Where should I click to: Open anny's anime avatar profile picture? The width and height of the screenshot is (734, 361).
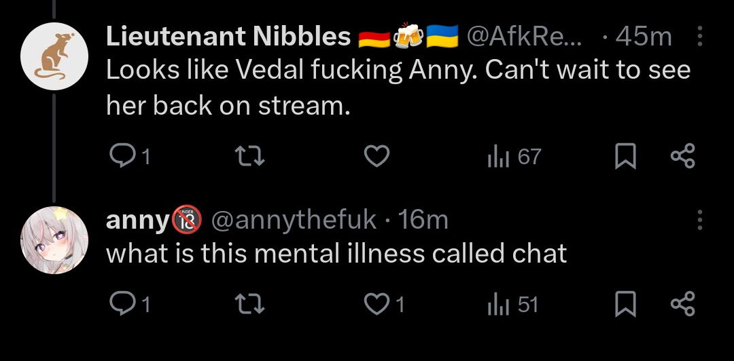(x=55, y=240)
